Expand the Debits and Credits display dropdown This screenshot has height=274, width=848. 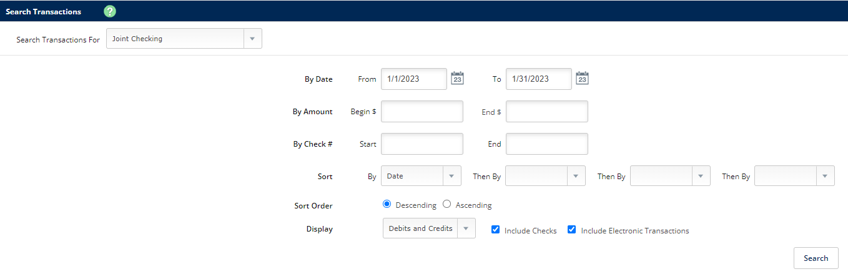[429, 228]
